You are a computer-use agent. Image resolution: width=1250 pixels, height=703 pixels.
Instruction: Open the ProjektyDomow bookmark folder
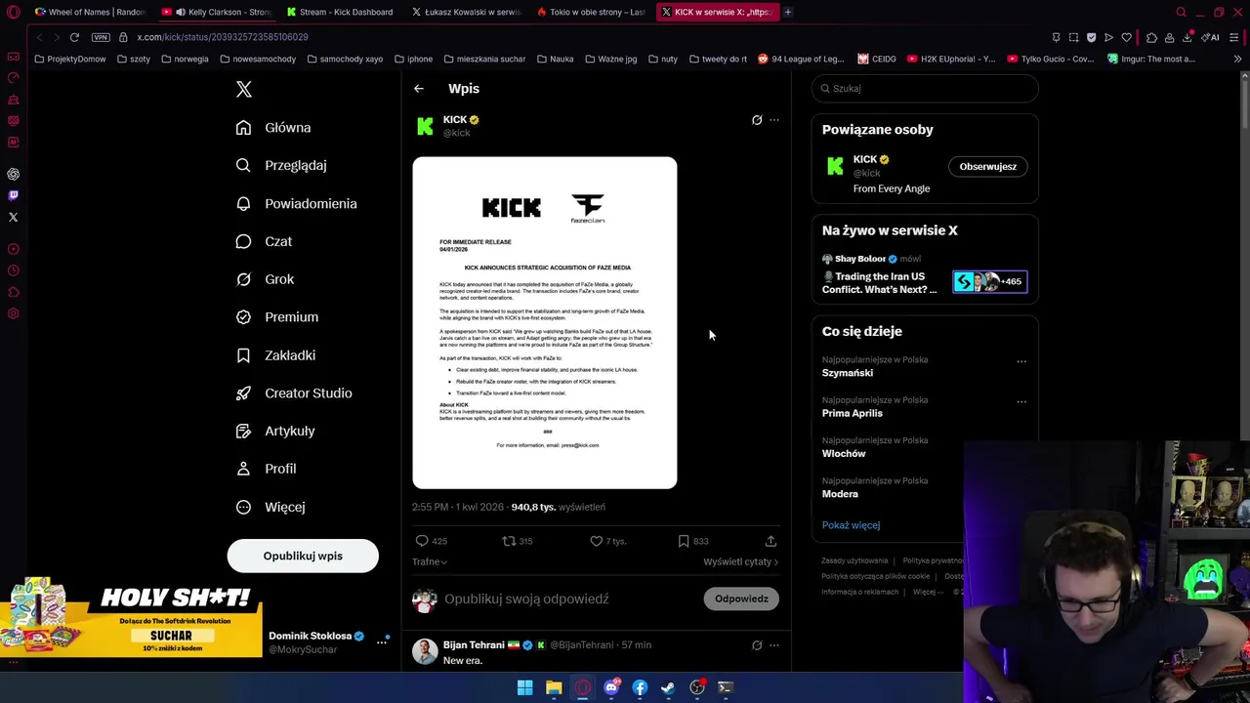pos(70,59)
